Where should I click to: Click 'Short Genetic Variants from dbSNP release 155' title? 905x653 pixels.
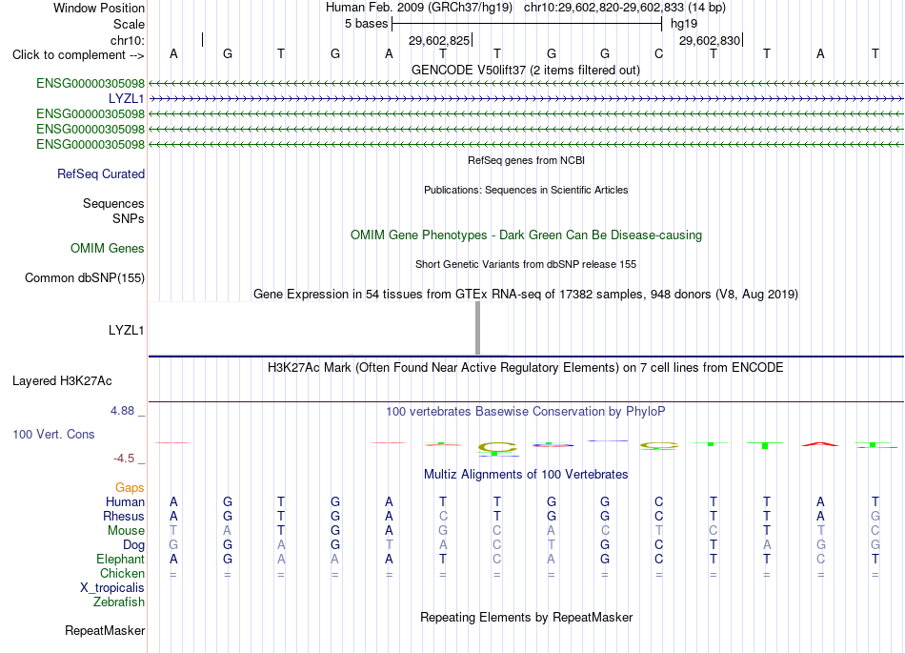point(526,264)
